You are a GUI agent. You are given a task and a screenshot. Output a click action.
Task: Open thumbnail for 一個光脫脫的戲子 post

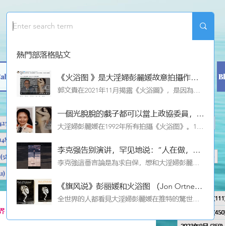tap(34, 120)
